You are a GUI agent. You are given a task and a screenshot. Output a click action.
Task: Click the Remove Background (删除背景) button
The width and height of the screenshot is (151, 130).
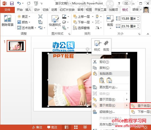pyautogui.click(x=8, y=21)
